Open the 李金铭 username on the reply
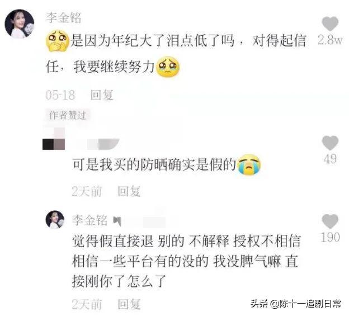The width and height of the screenshot is (349, 316). (89, 220)
